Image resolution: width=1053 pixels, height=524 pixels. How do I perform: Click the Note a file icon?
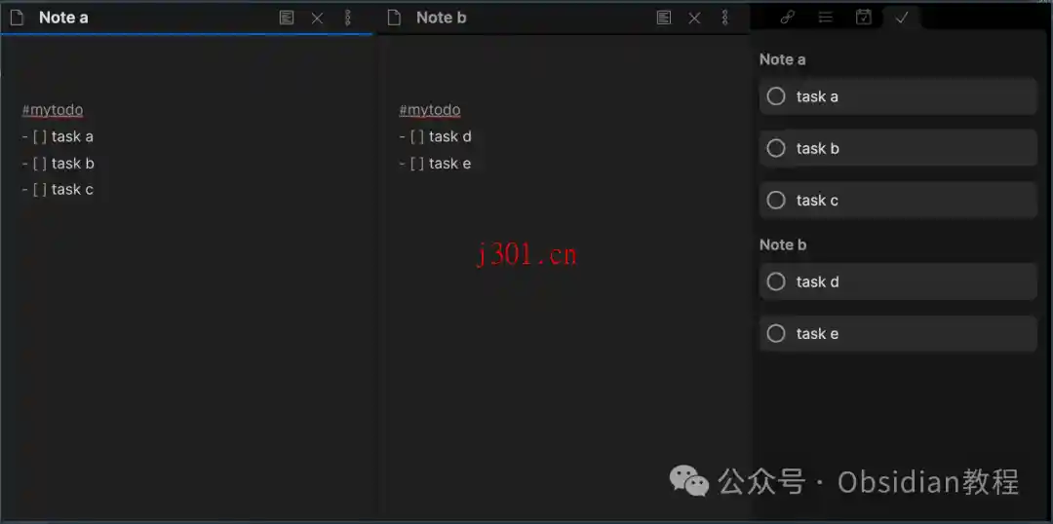tap(17, 18)
